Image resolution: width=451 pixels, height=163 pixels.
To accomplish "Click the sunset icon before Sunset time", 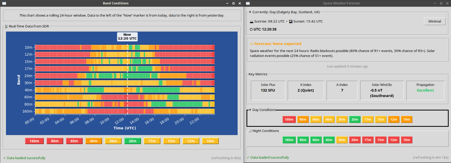I will [x=291, y=21].
